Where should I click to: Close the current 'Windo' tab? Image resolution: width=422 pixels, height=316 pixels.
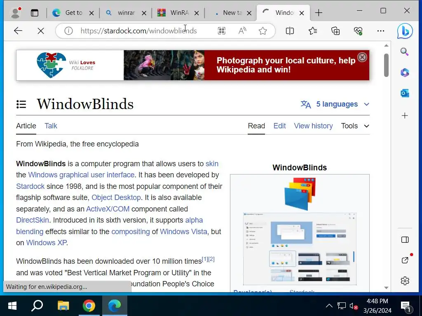pos(302,13)
